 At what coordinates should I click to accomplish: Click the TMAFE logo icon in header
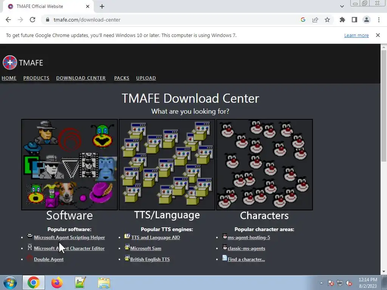point(10,62)
